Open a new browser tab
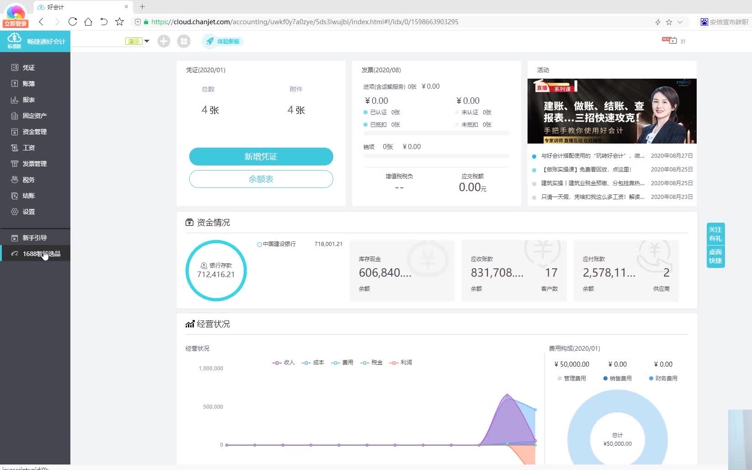This screenshot has width=752, height=470. [x=142, y=7]
